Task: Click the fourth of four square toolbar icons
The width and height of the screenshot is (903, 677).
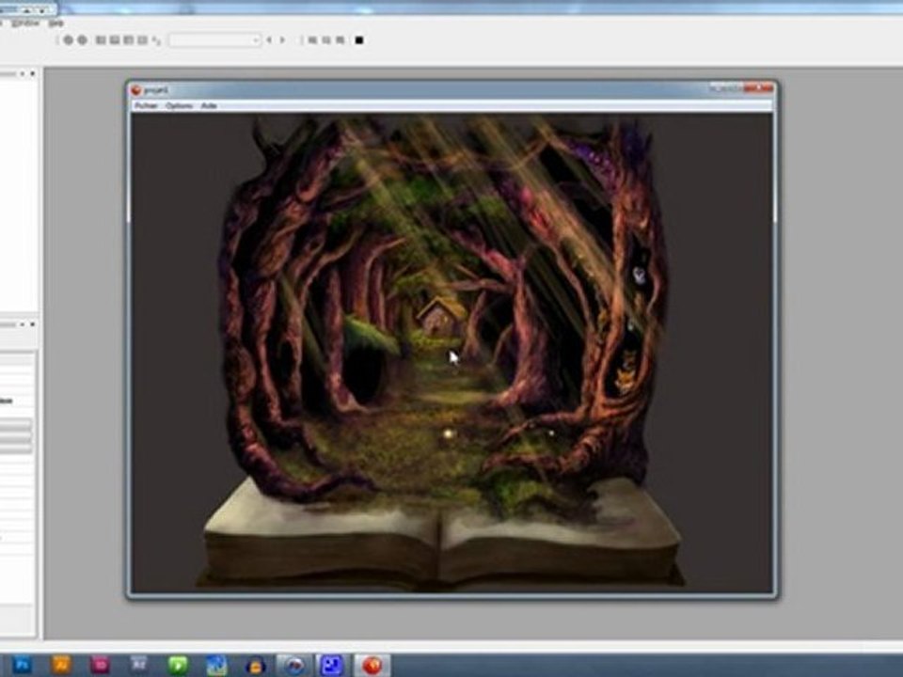Action: pos(142,39)
